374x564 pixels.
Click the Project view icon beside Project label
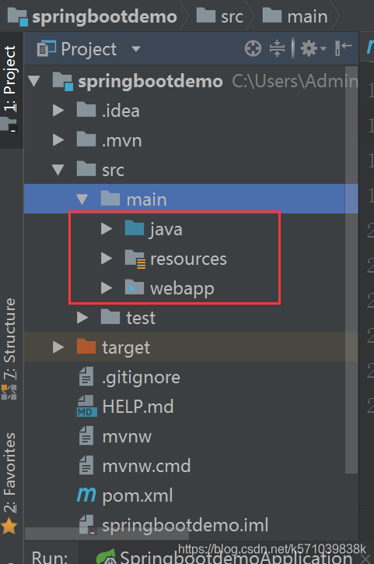point(47,48)
